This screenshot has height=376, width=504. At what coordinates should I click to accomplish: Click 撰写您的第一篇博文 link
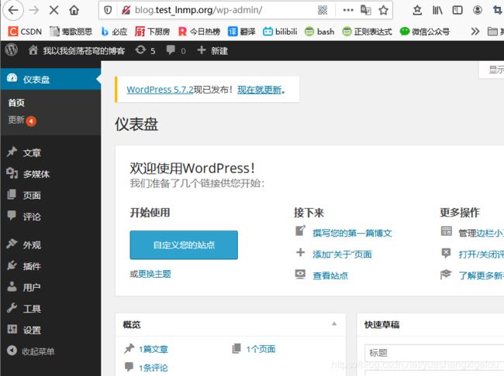352,233
